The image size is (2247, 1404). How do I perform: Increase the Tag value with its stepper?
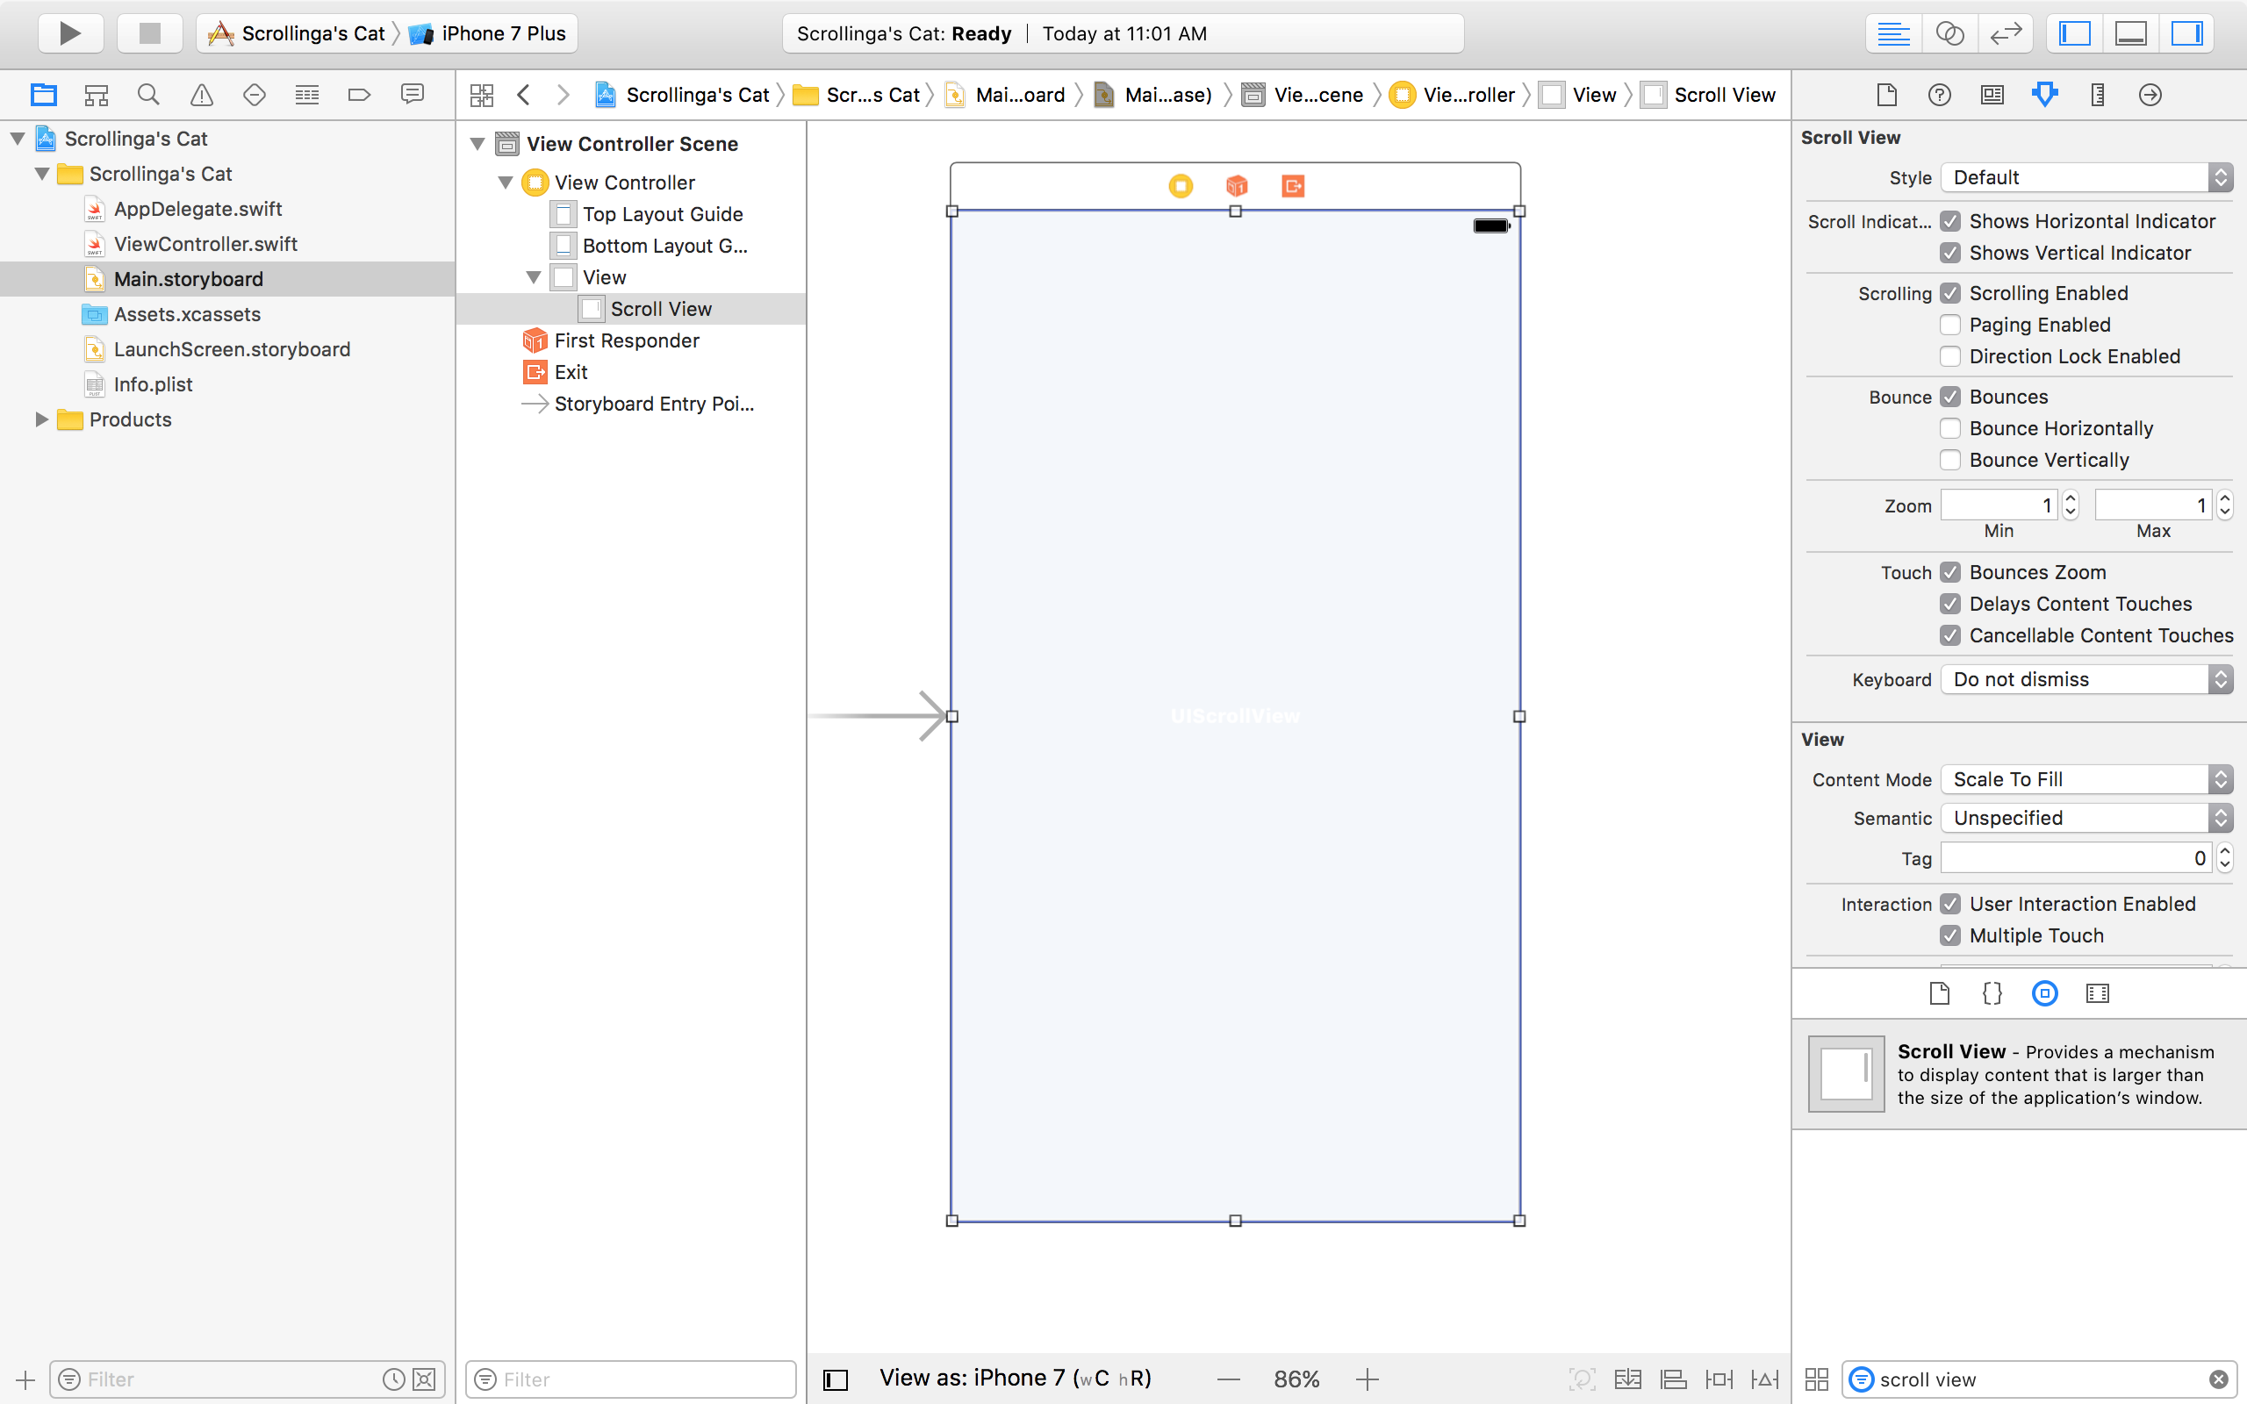pyautogui.click(x=2225, y=851)
